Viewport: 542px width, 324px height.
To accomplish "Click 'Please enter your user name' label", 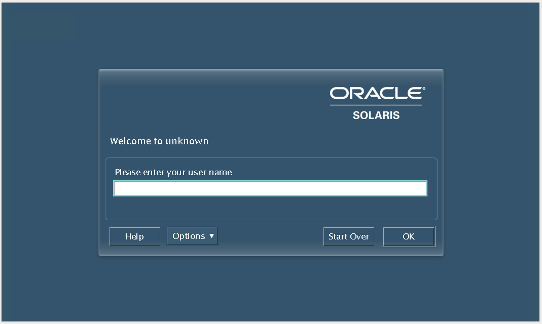I will [173, 172].
